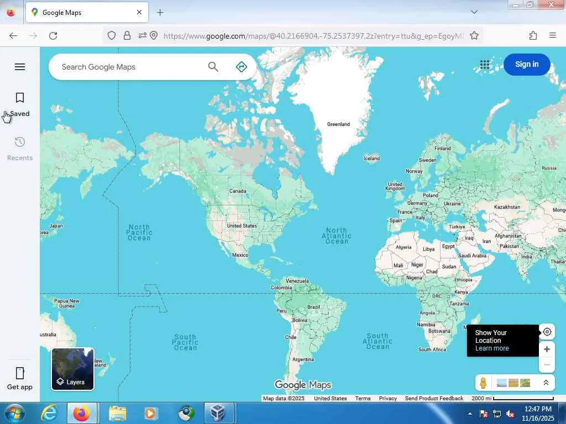Viewport: 566px width, 424px height.
Task: Click the tracking protection shield icon
Action: pos(112,35)
